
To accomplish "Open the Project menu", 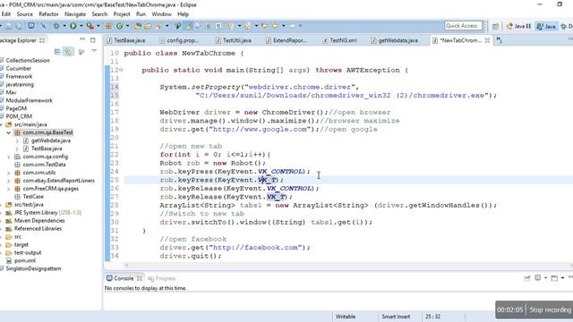I will [122, 14].
